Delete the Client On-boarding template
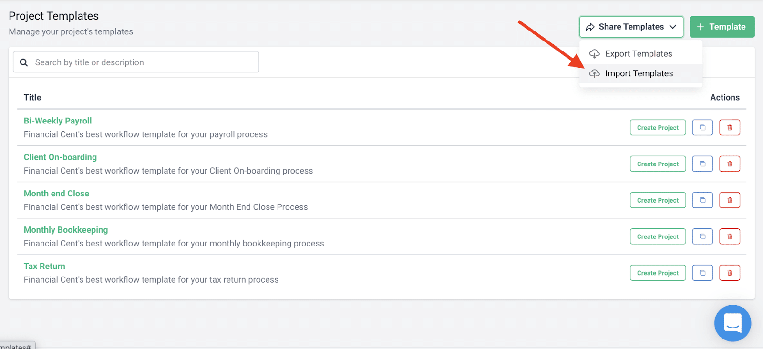This screenshot has height=349, width=763. (x=730, y=164)
